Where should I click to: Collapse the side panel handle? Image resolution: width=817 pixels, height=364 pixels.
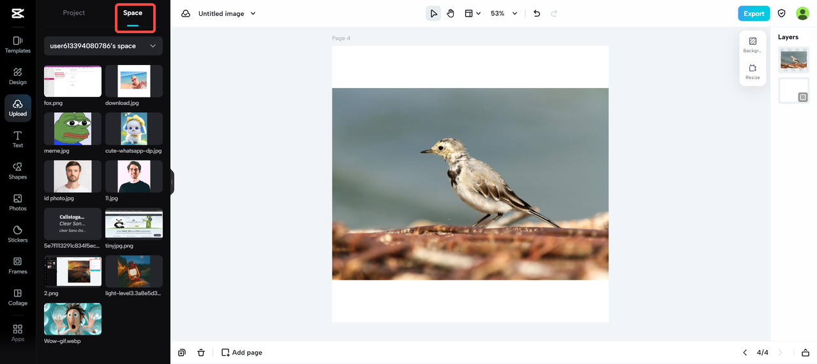[x=172, y=182]
